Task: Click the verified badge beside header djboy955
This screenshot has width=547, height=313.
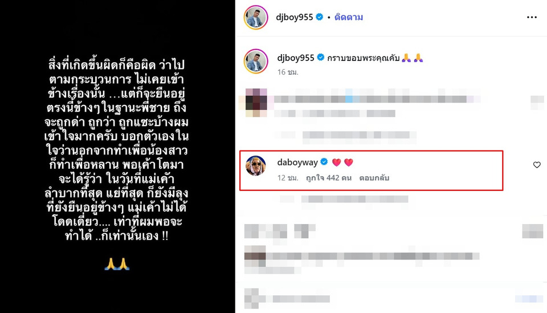Action: (319, 17)
